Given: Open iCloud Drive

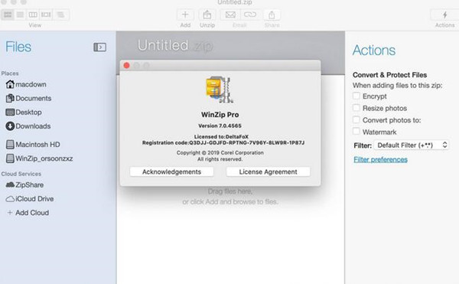Looking at the screenshot, I should [30, 199].
